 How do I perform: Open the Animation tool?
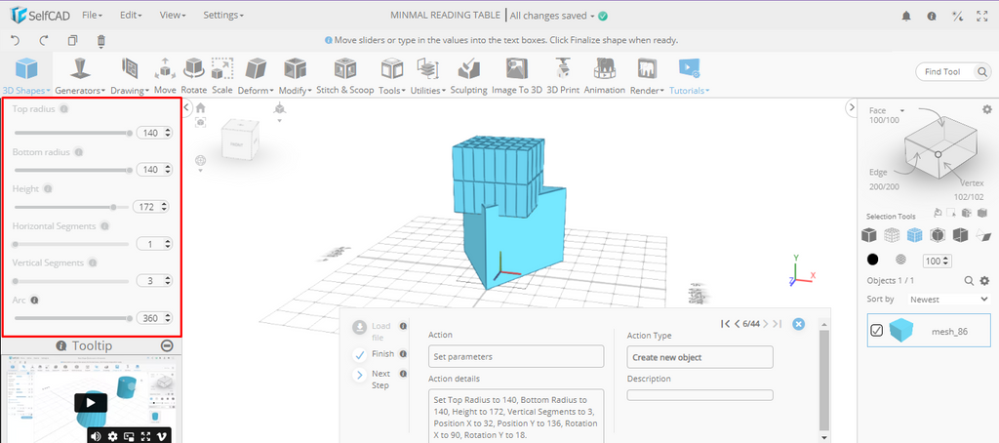605,76
